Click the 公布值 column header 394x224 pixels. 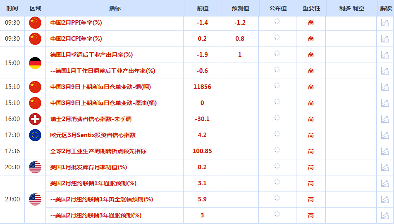[x=278, y=8]
